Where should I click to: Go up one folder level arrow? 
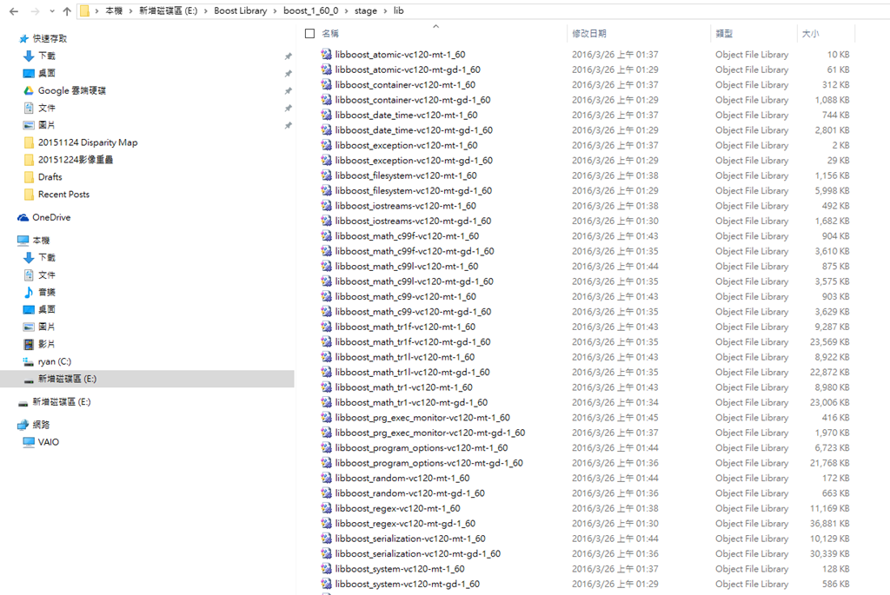[x=67, y=10]
